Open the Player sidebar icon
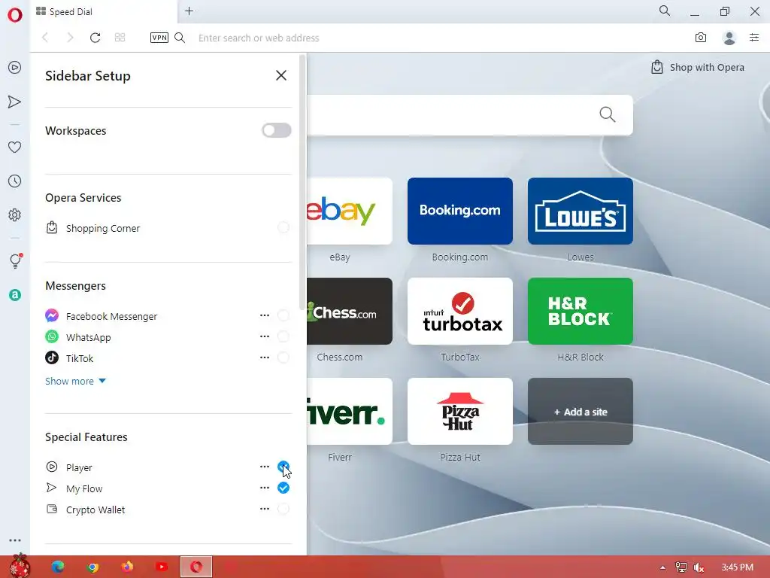The image size is (770, 578). (15, 67)
